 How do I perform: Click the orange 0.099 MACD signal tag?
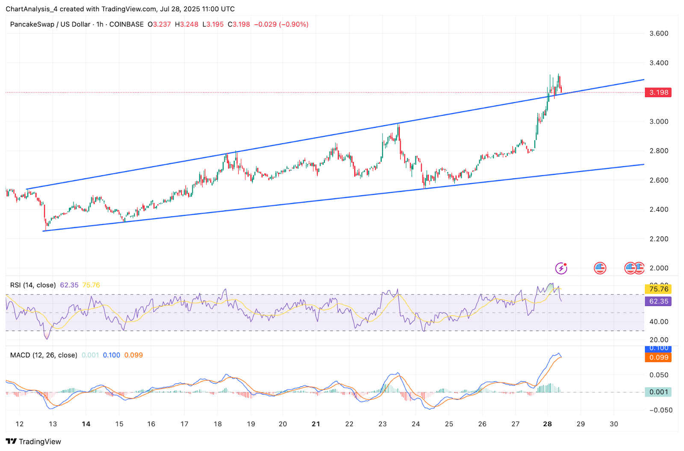658,357
